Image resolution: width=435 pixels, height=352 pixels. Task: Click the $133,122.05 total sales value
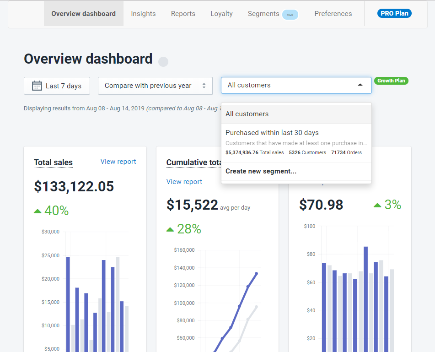click(74, 186)
